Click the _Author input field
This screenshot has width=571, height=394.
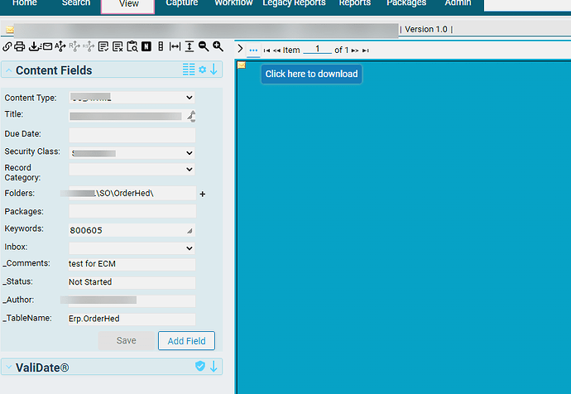click(x=132, y=300)
